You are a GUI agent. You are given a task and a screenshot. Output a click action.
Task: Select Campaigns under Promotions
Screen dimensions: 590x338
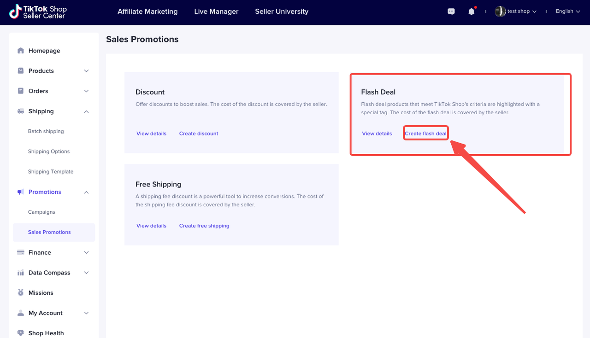click(x=41, y=212)
